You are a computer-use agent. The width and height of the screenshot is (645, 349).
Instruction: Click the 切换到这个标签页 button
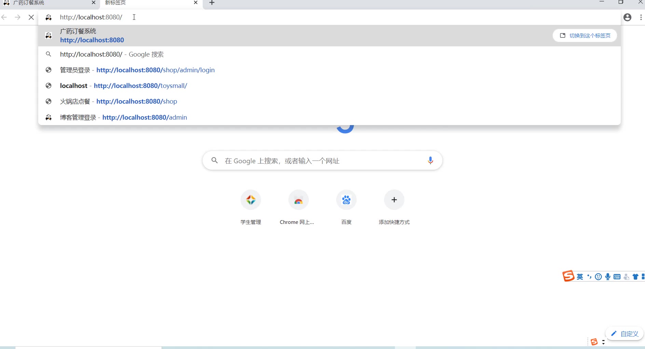coord(585,35)
